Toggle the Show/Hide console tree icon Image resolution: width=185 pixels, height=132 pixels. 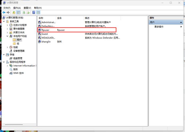(x=18, y=12)
